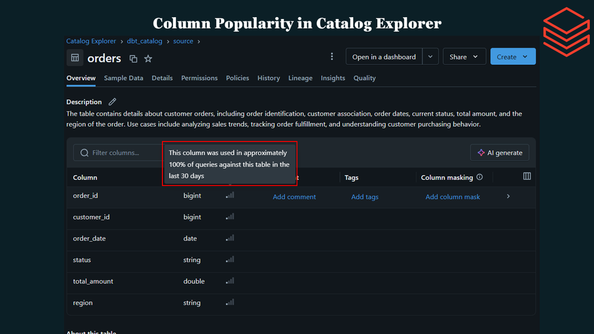Image resolution: width=594 pixels, height=334 pixels.
Task: Click the string type of status
Action: coord(192,260)
